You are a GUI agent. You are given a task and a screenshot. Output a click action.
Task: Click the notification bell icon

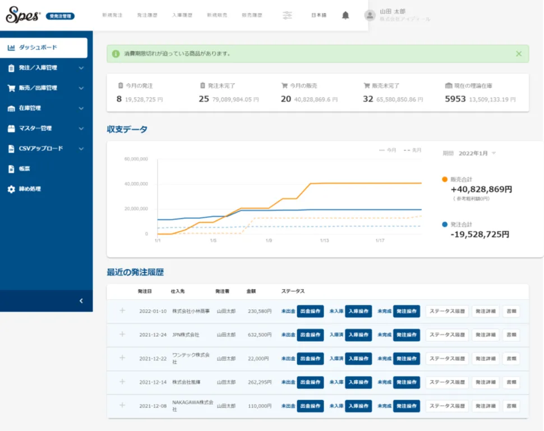[345, 15]
